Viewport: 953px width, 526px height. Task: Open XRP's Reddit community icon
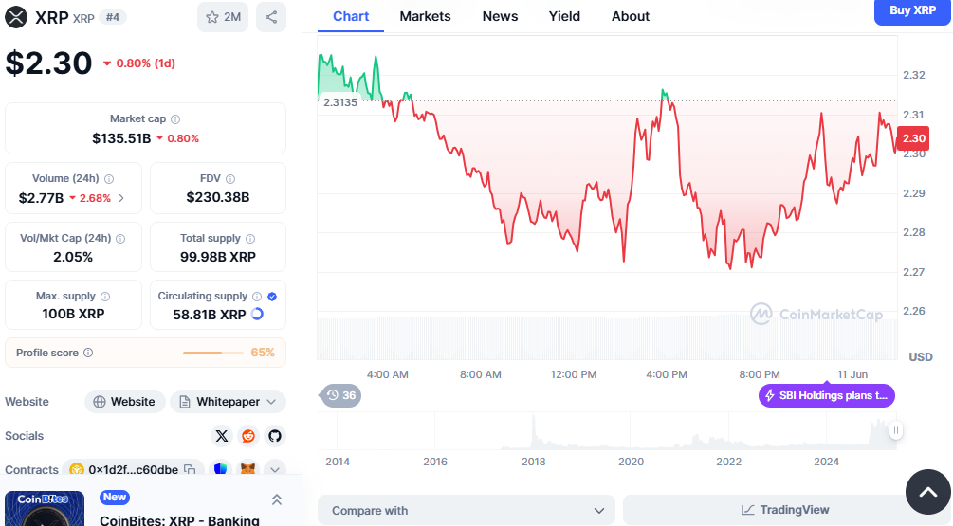(248, 436)
